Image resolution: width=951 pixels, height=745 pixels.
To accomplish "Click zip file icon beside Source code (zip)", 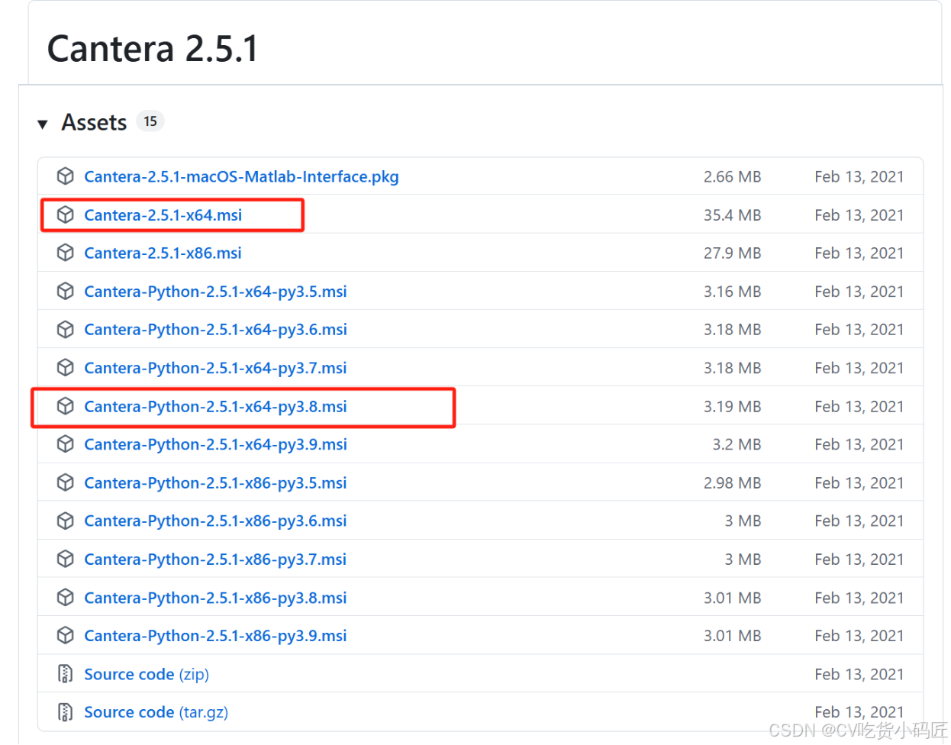I will tap(66, 674).
